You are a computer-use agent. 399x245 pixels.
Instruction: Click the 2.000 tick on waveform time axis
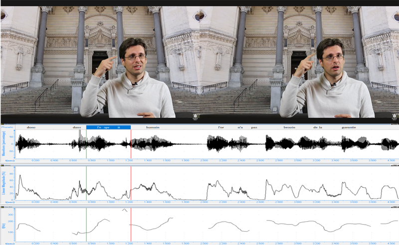point(204,161)
